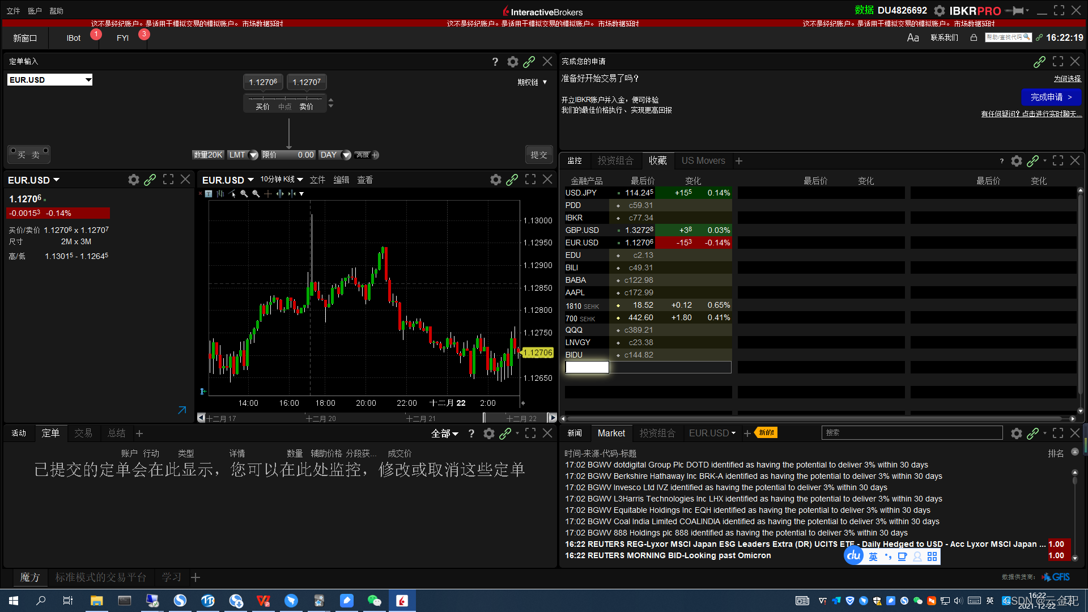Switch to Portfolio tab in watchlist
Screen dimensions: 1088x612
(615, 161)
